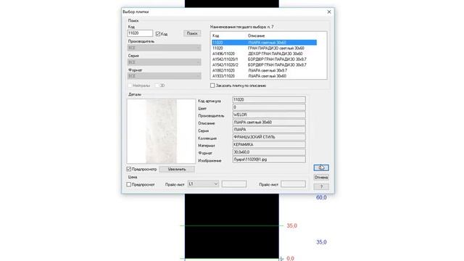
Task: Open the Прайс-лист L1 dropdown
Action: click(x=203, y=184)
